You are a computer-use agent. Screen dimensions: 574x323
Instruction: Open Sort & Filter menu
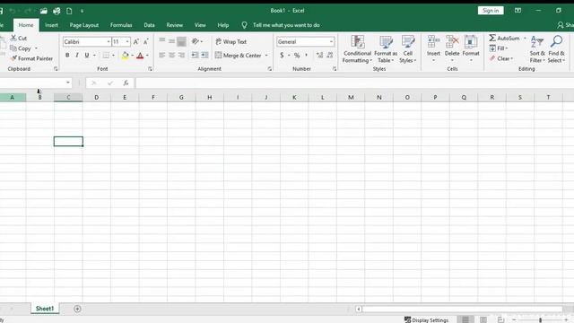point(537,49)
